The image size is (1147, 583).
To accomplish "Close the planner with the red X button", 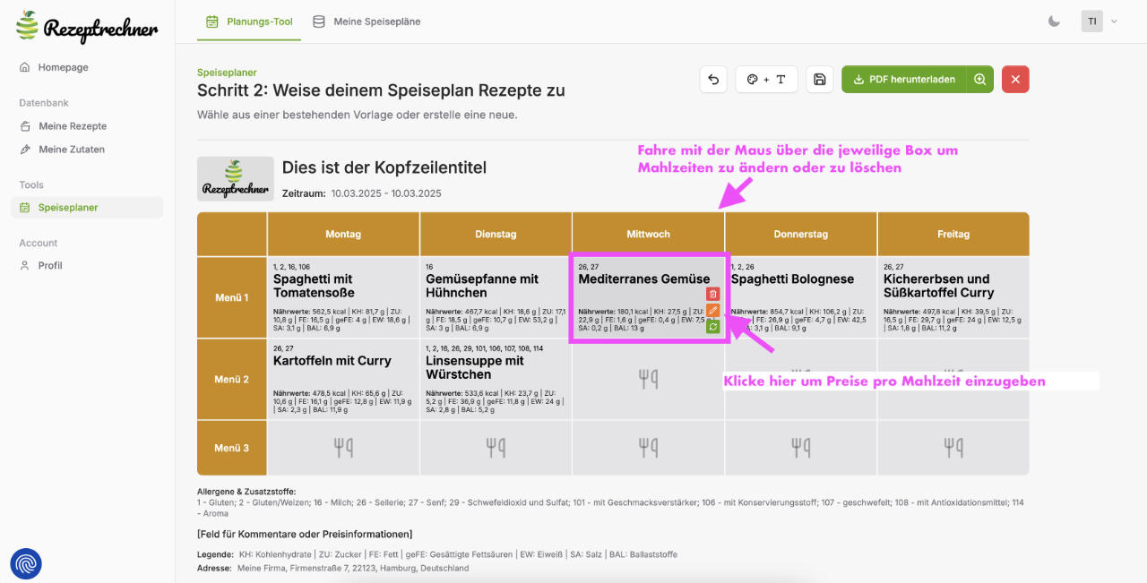I will [x=1015, y=80].
